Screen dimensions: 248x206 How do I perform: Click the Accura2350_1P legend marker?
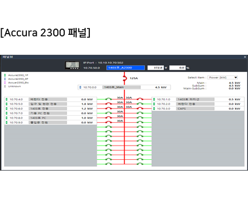tap(5, 75)
